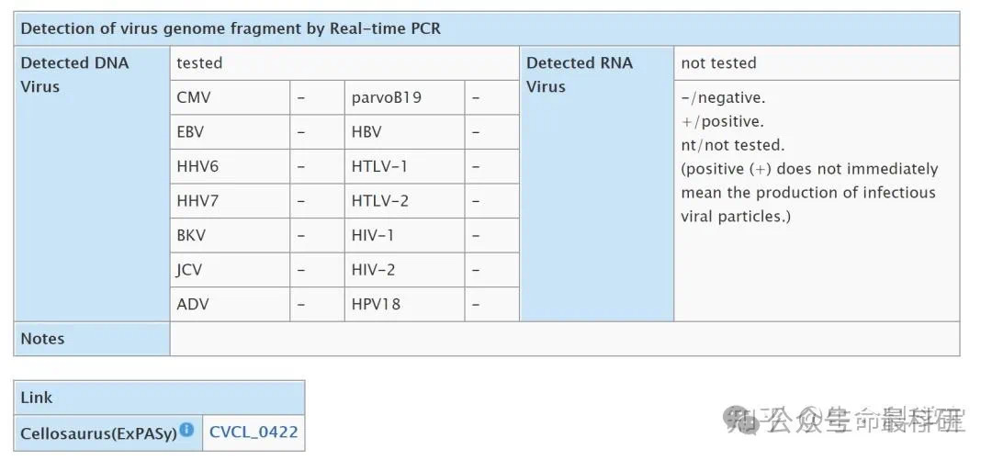
Task: Click the Cellosaurus(ExPASy) label cell
Action: point(108,432)
